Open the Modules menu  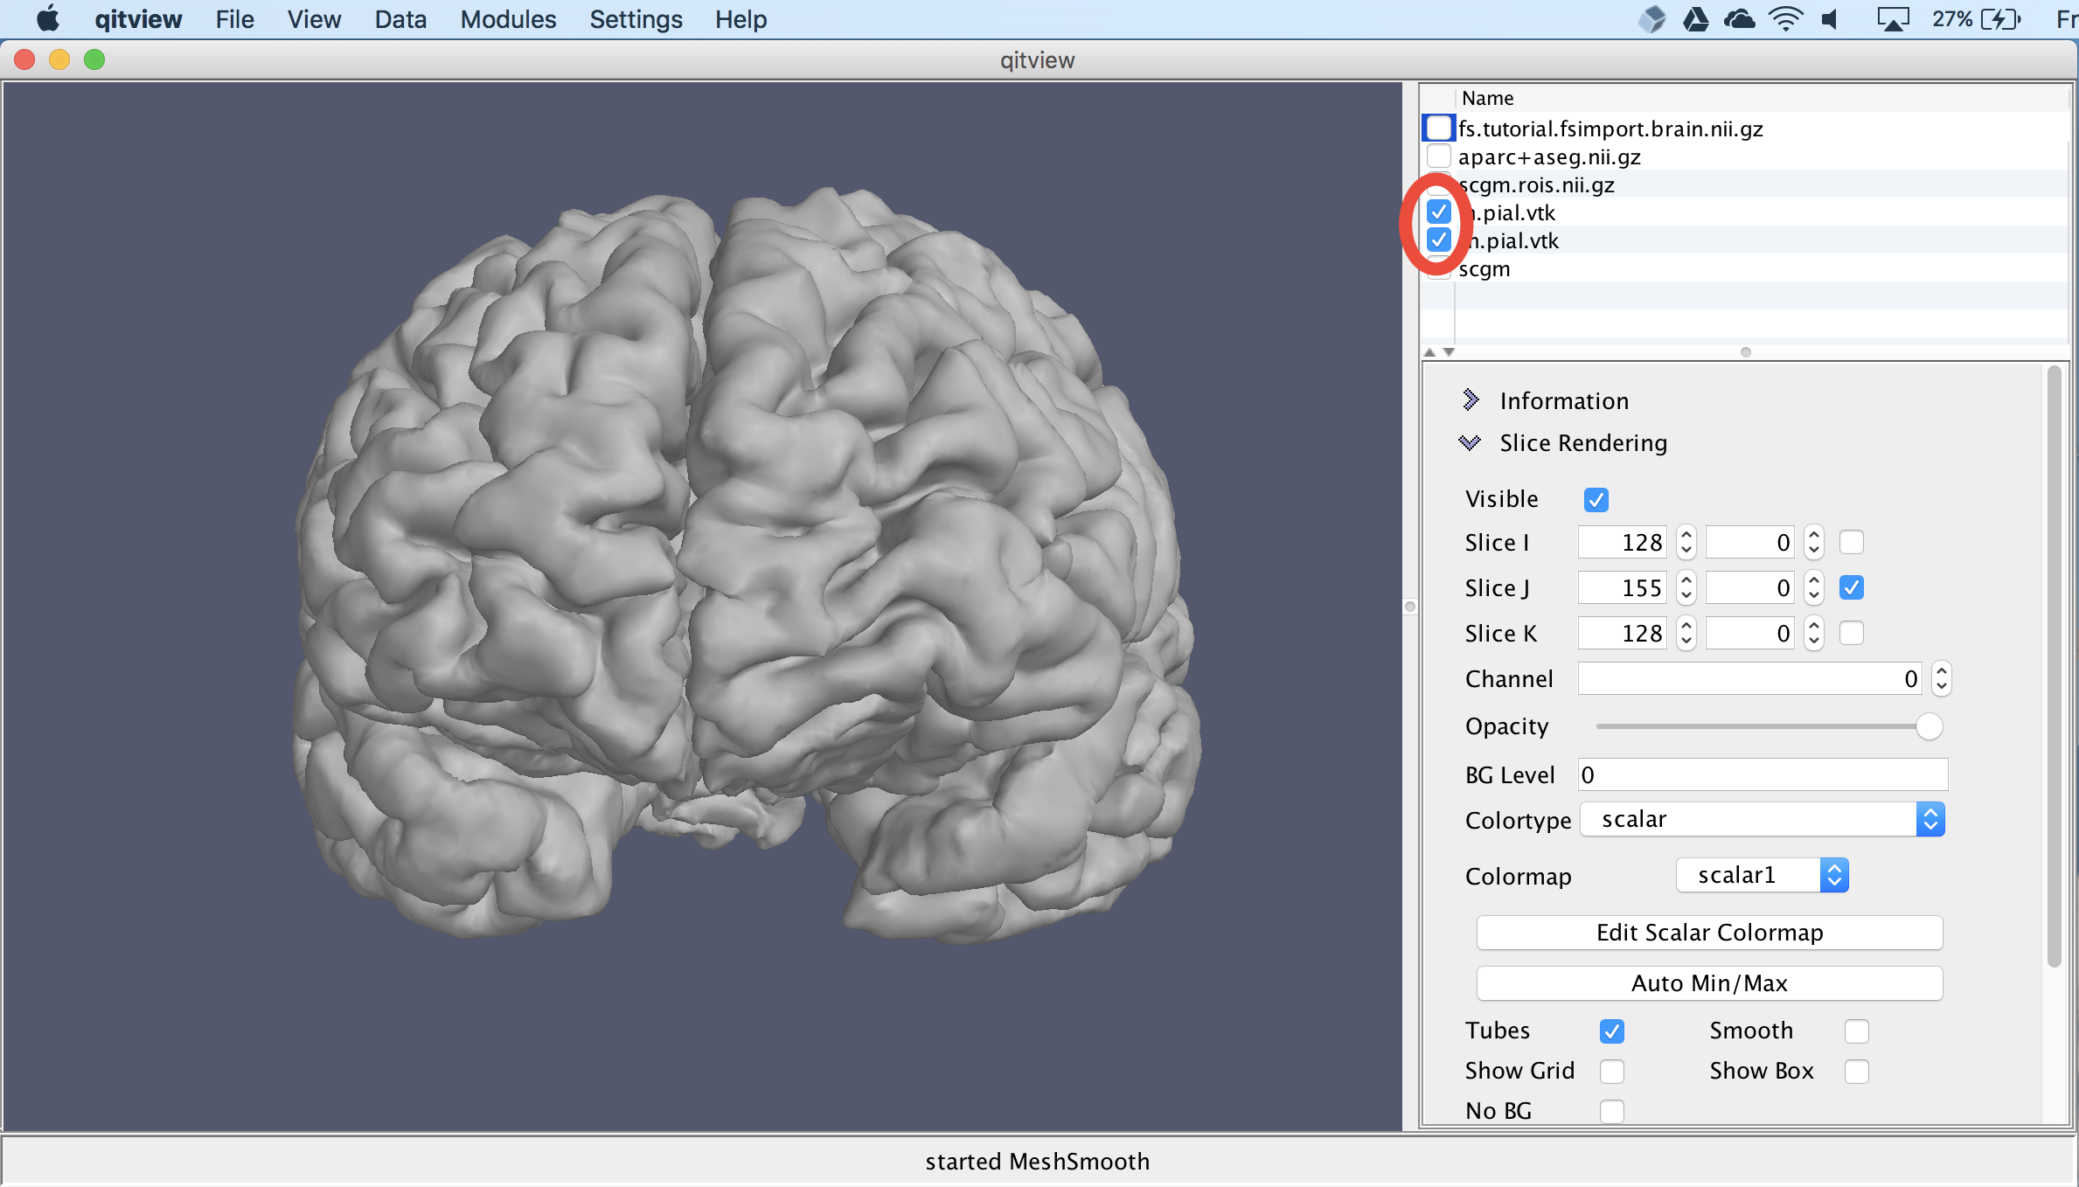tap(508, 19)
